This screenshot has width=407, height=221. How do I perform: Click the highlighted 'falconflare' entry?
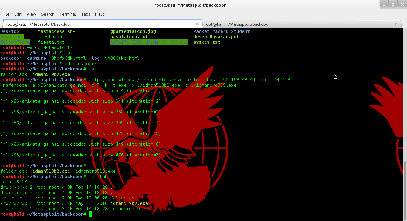click(15, 42)
